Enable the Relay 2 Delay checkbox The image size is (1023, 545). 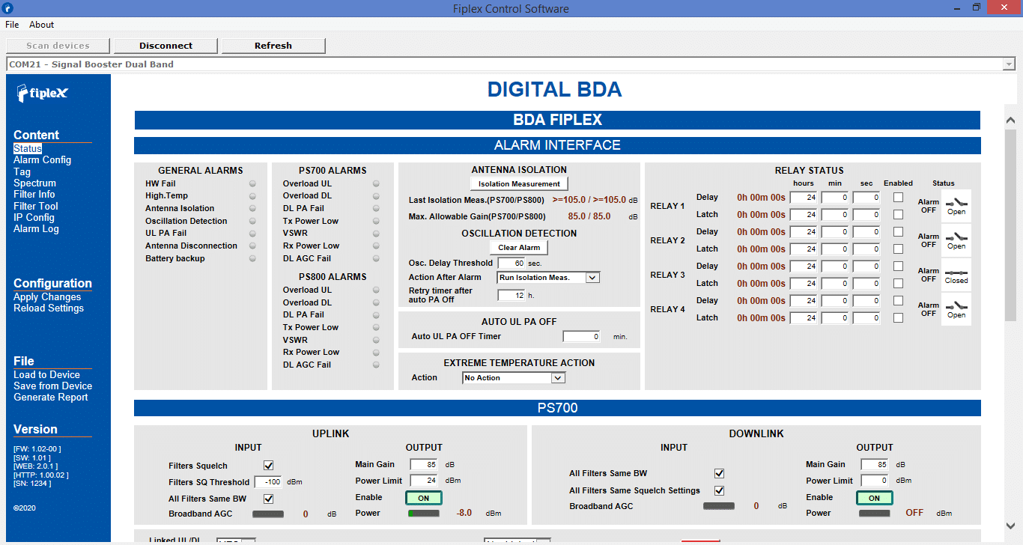pyautogui.click(x=898, y=232)
